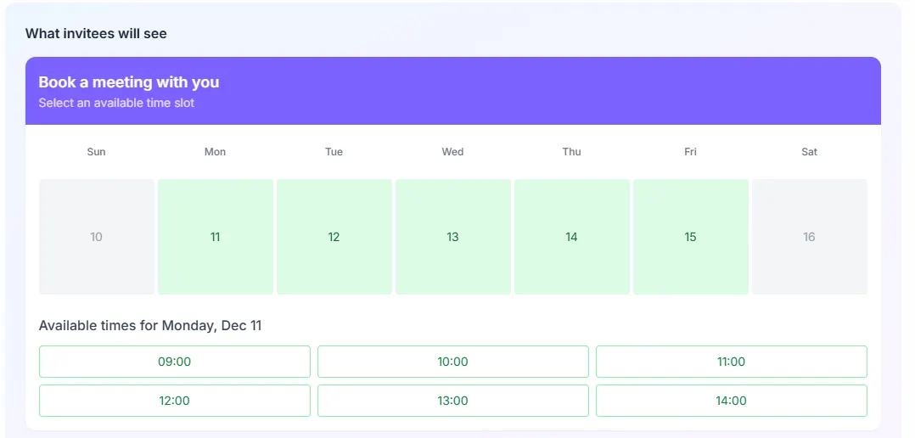
Task: Book the 14:00 time slot
Action: (731, 401)
